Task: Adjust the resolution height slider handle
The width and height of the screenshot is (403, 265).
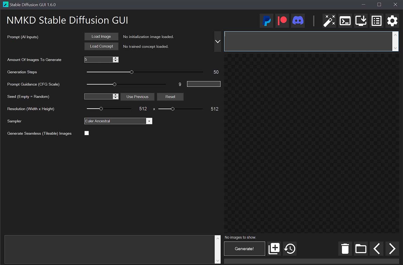Action: pos(173,109)
